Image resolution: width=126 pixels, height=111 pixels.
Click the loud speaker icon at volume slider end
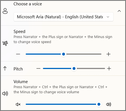(x=108, y=104)
